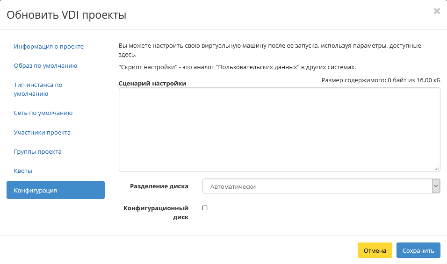447x264 pixels.
Task: Select the active Конфигурация tab
Action: tap(56, 190)
